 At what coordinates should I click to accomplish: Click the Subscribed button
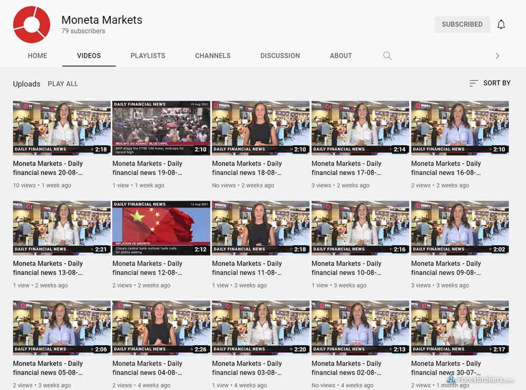tap(462, 24)
